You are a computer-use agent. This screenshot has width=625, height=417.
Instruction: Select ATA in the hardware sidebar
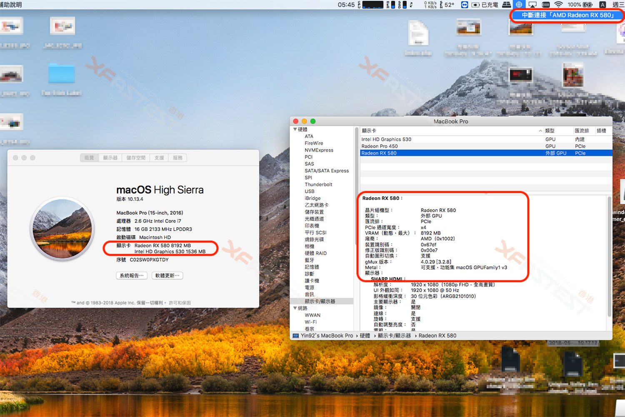point(309,136)
